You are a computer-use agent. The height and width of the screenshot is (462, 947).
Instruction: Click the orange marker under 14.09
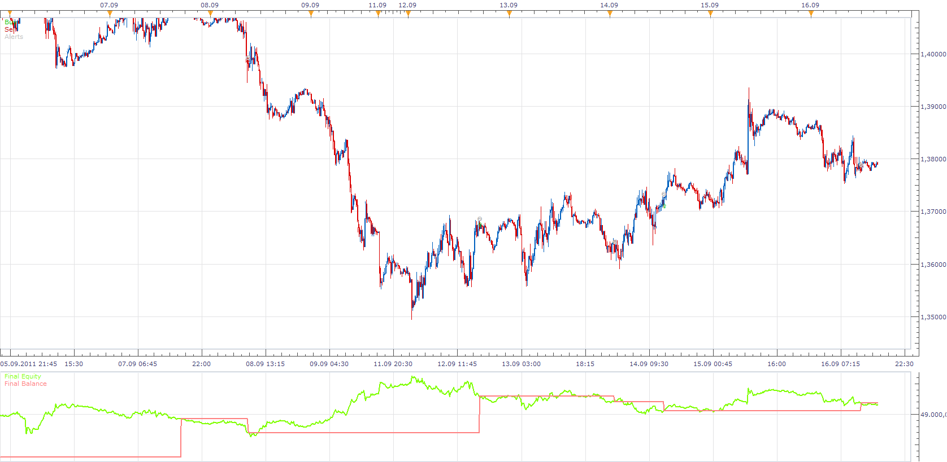point(610,14)
